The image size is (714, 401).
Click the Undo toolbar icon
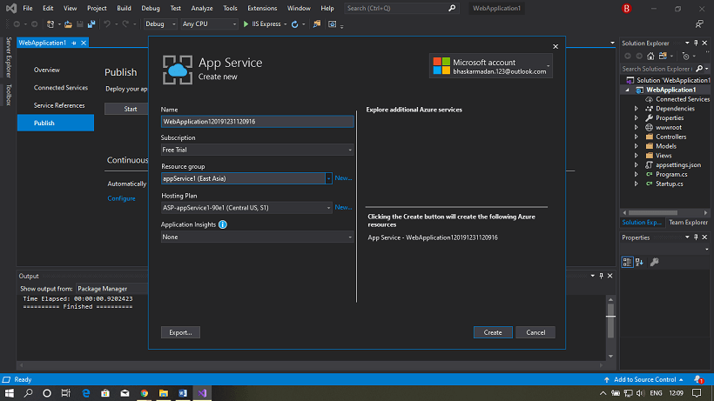[x=107, y=24]
